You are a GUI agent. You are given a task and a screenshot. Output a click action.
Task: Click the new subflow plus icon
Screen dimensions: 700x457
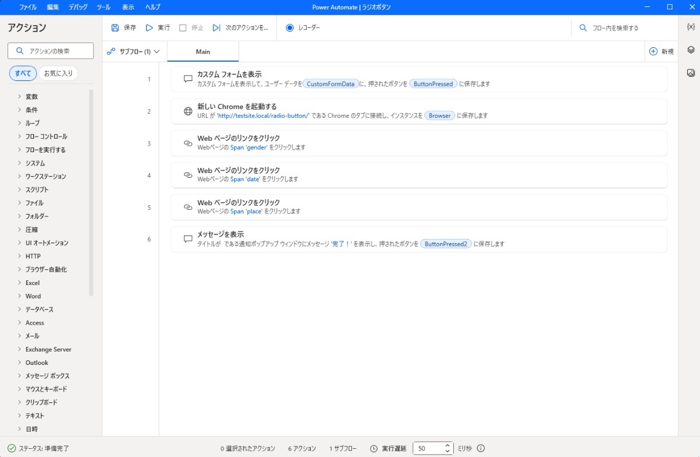653,51
